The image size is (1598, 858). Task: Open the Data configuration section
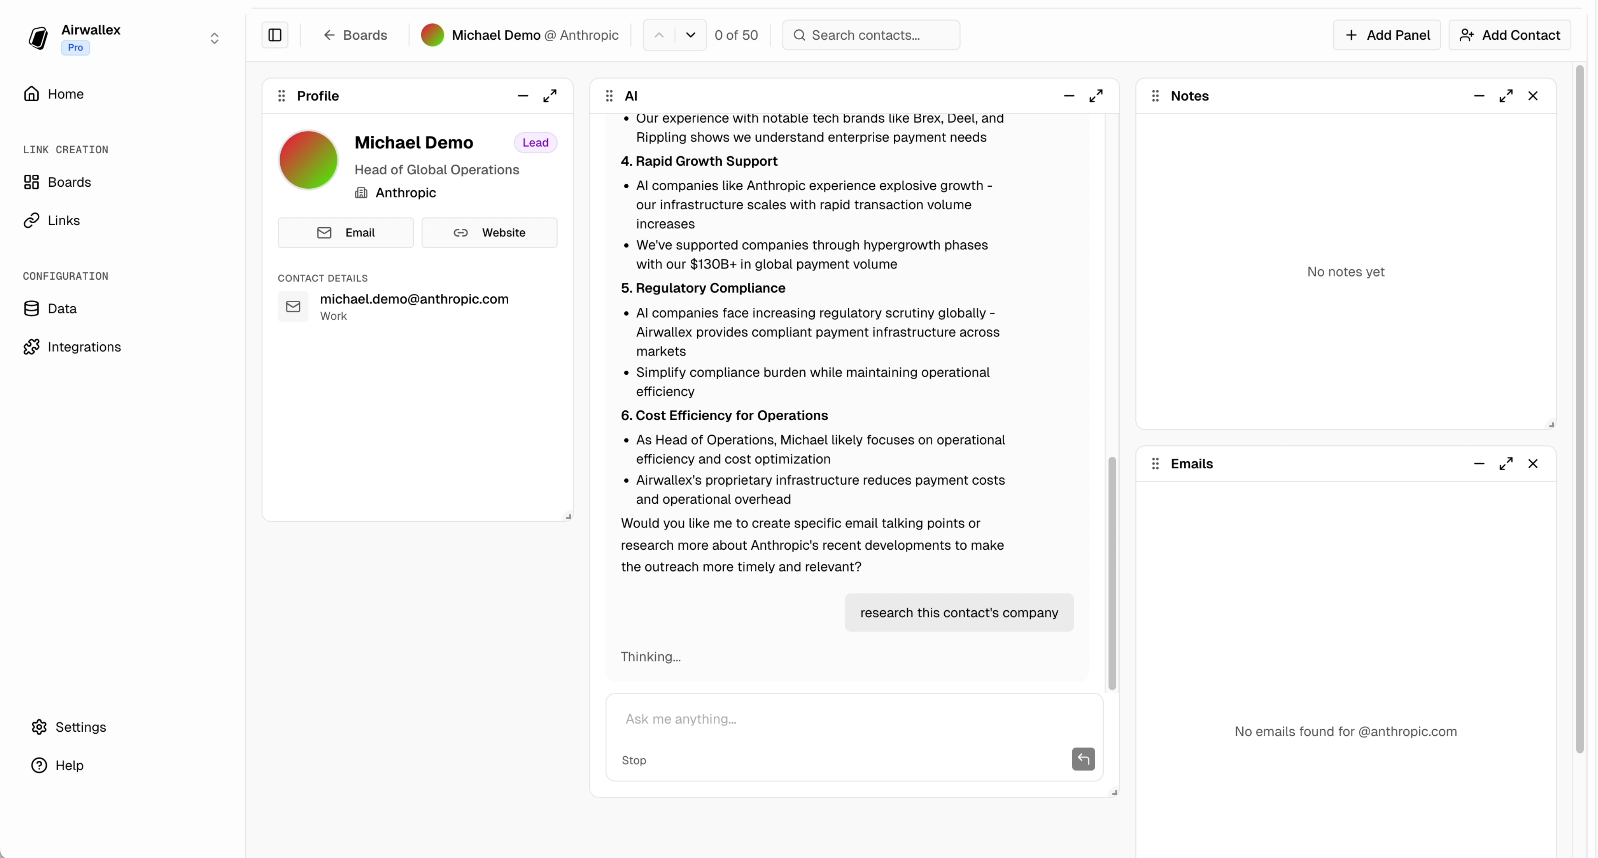point(63,308)
